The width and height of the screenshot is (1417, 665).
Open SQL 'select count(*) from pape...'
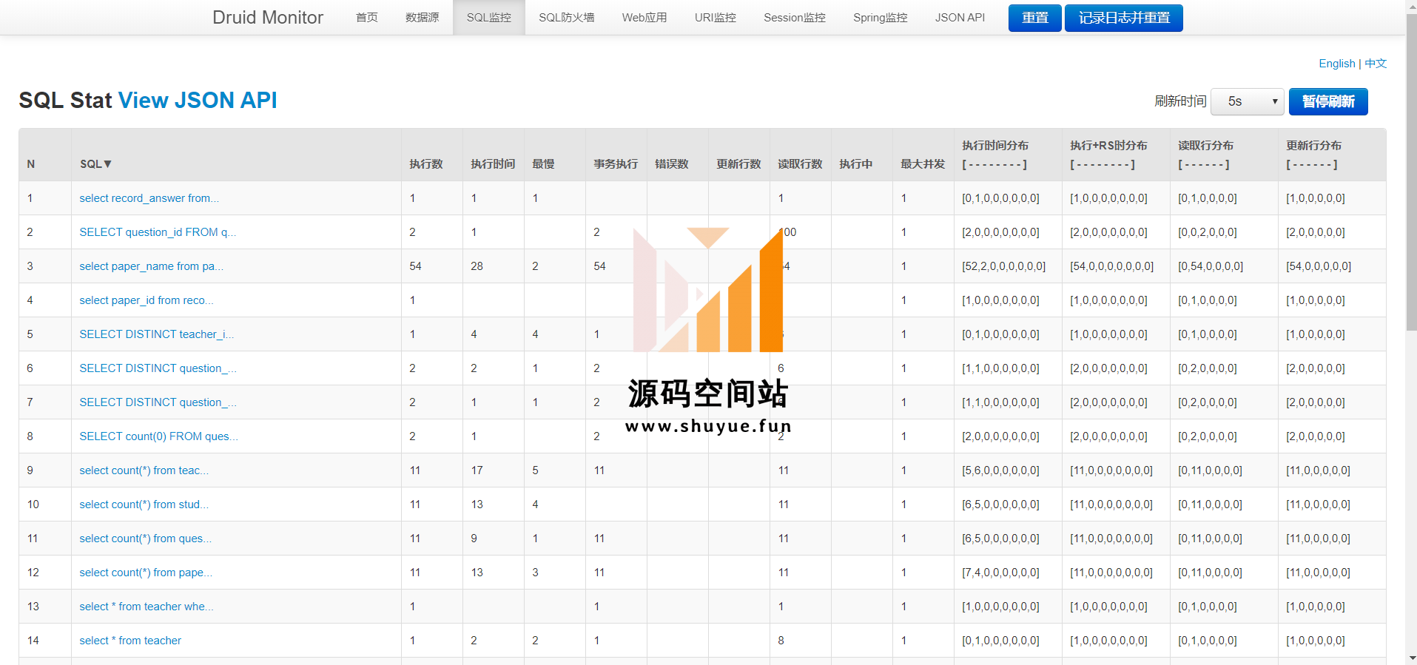pos(146,573)
